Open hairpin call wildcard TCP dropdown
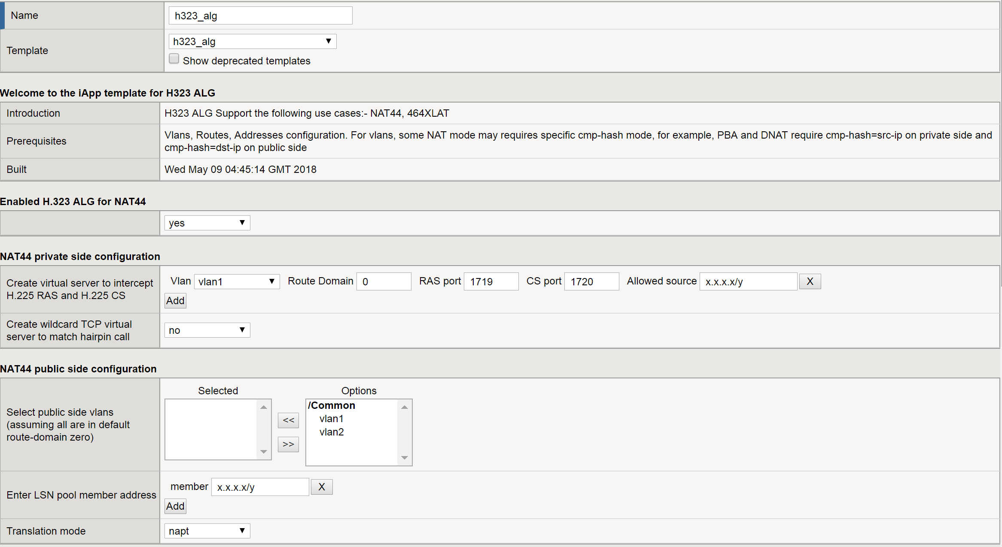The width and height of the screenshot is (1002, 547). click(207, 330)
